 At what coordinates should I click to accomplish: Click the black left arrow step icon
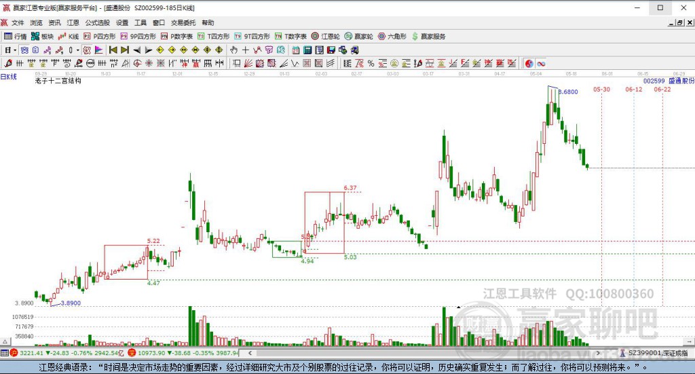[x=137, y=50]
